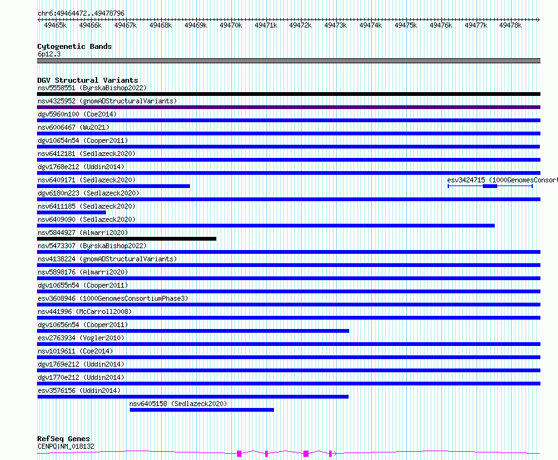Click the 49474k ruler tick label
Image resolution: width=558 pixels, height=460 pixels.
pos(371,25)
